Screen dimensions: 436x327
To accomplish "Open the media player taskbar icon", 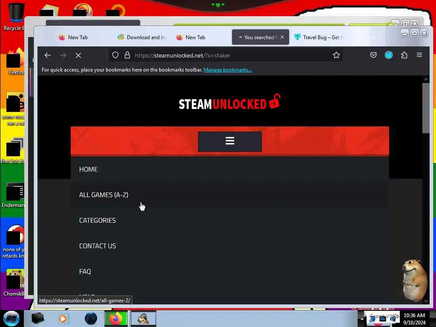I will click(63, 318).
